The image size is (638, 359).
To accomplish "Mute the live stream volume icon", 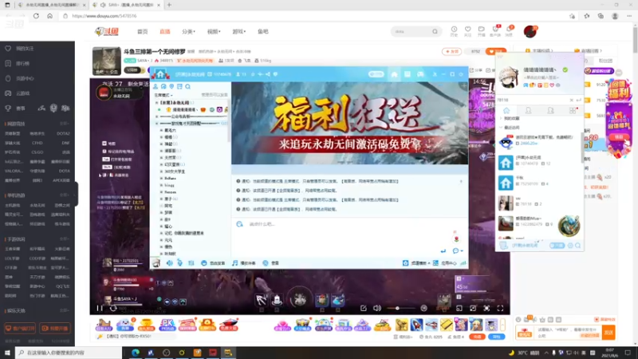I will [377, 308].
